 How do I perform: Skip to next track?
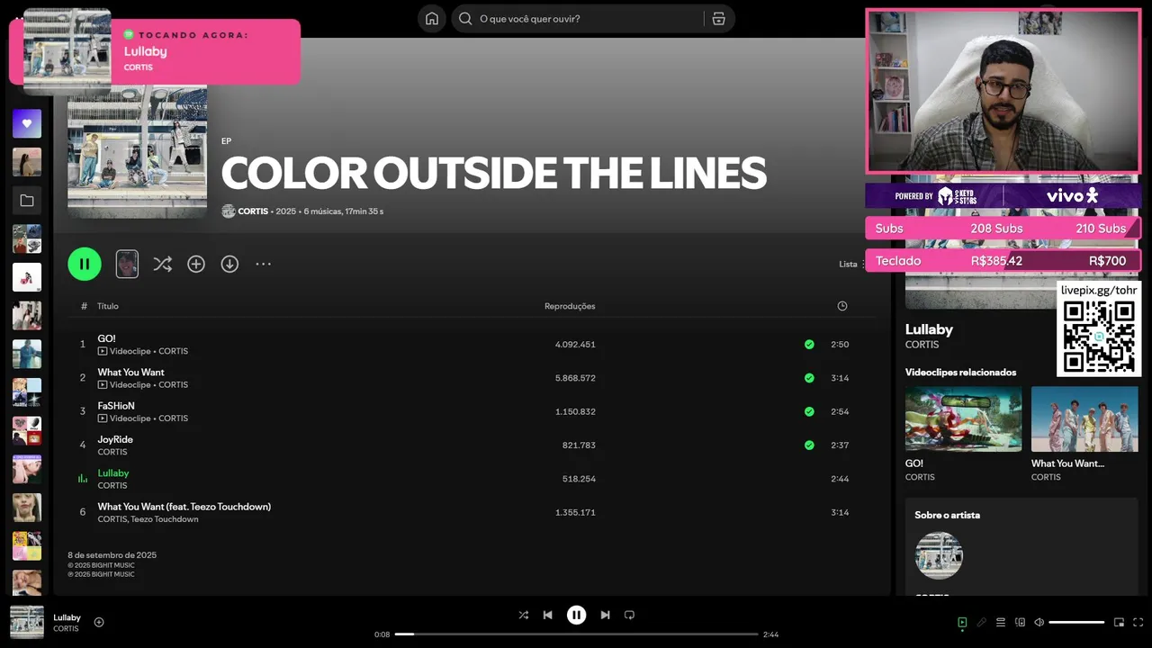tap(605, 615)
